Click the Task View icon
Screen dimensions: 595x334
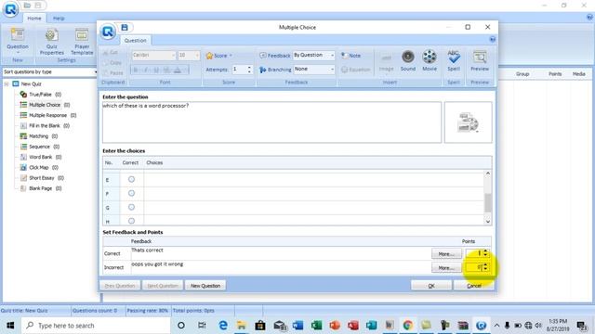(x=202, y=325)
